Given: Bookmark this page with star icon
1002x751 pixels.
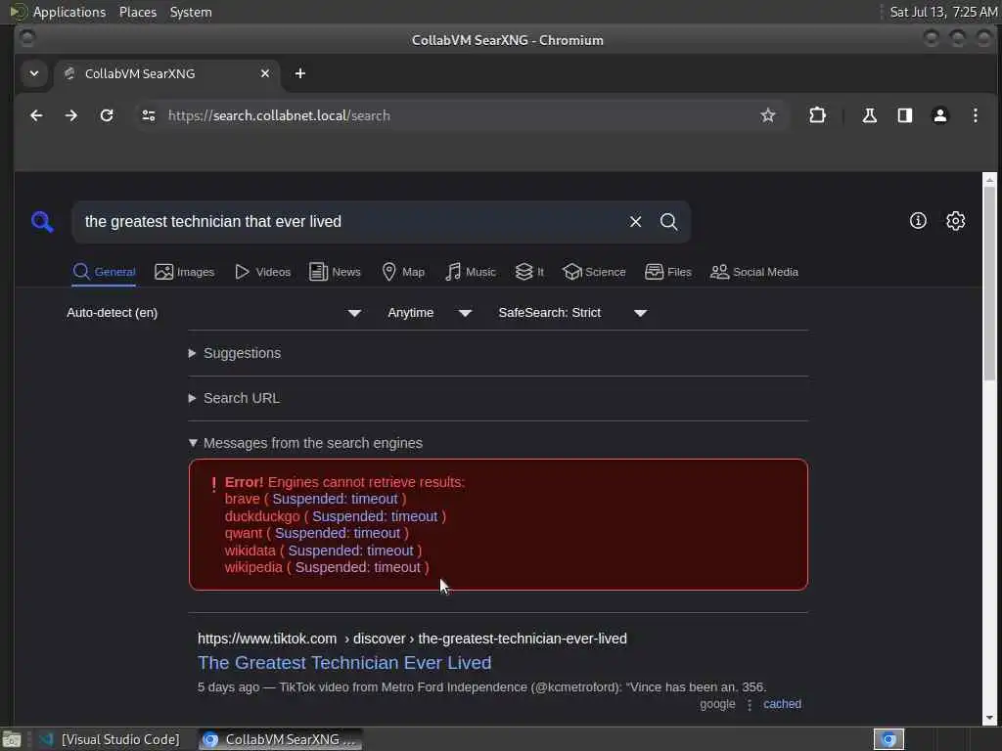Looking at the screenshot, I should point(767,115).
